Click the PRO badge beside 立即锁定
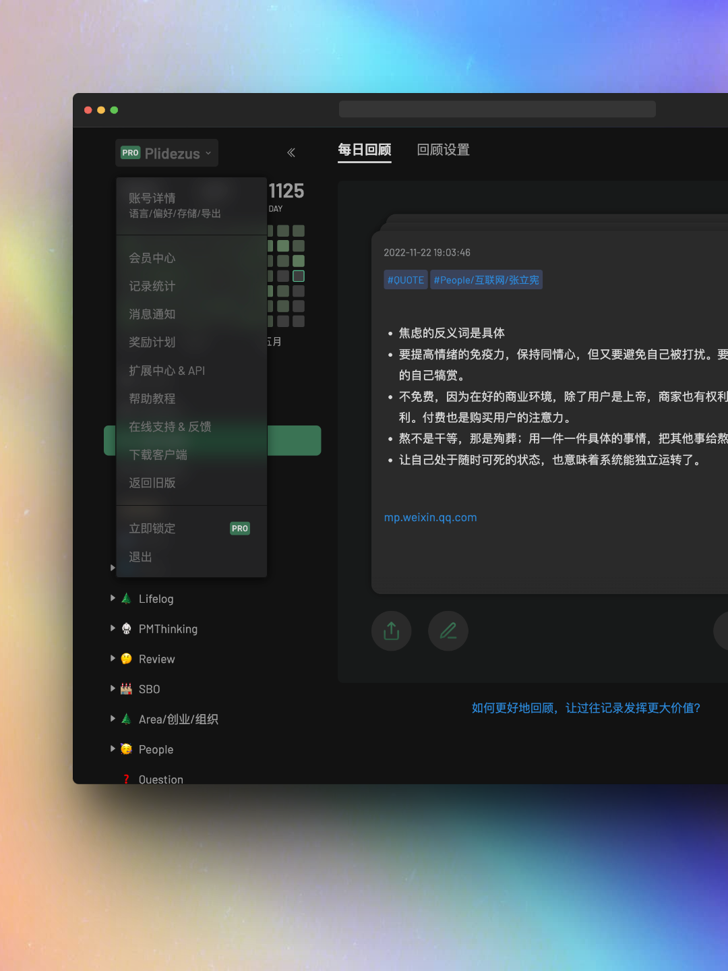This screenshot has height=971, width=728. coord(240,529)
